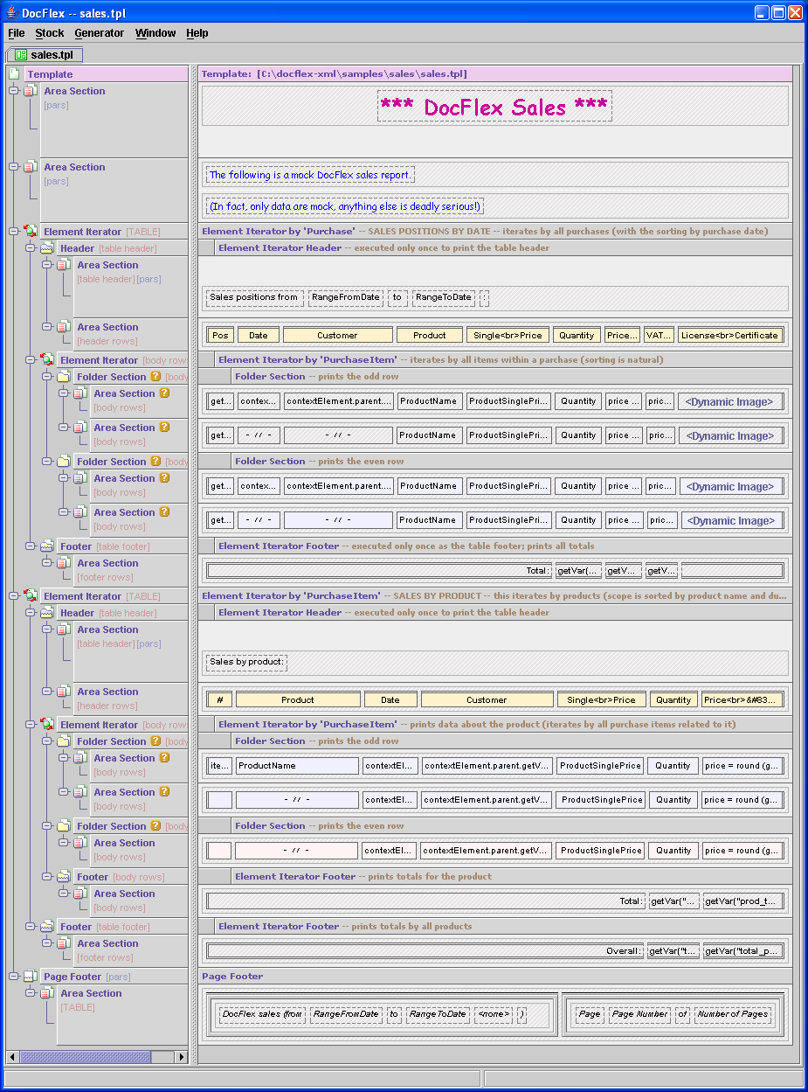
Task: Click the tree panel's scroll left arrow
Action: (11, 1057)
